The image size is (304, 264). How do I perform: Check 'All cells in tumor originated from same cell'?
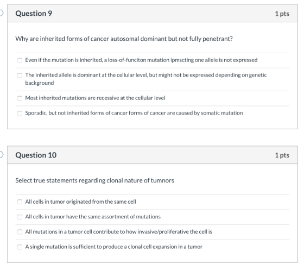click(20, 202)
